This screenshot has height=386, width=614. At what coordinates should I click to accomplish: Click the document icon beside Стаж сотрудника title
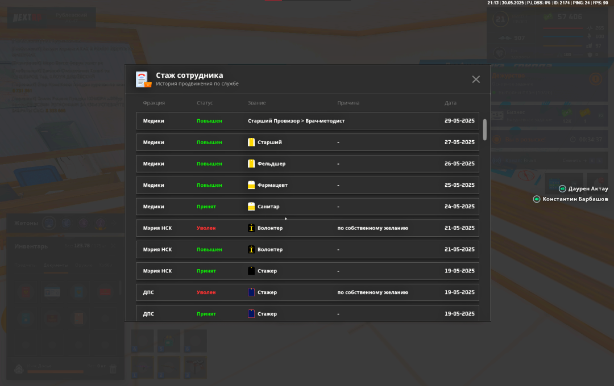[143, 79]
